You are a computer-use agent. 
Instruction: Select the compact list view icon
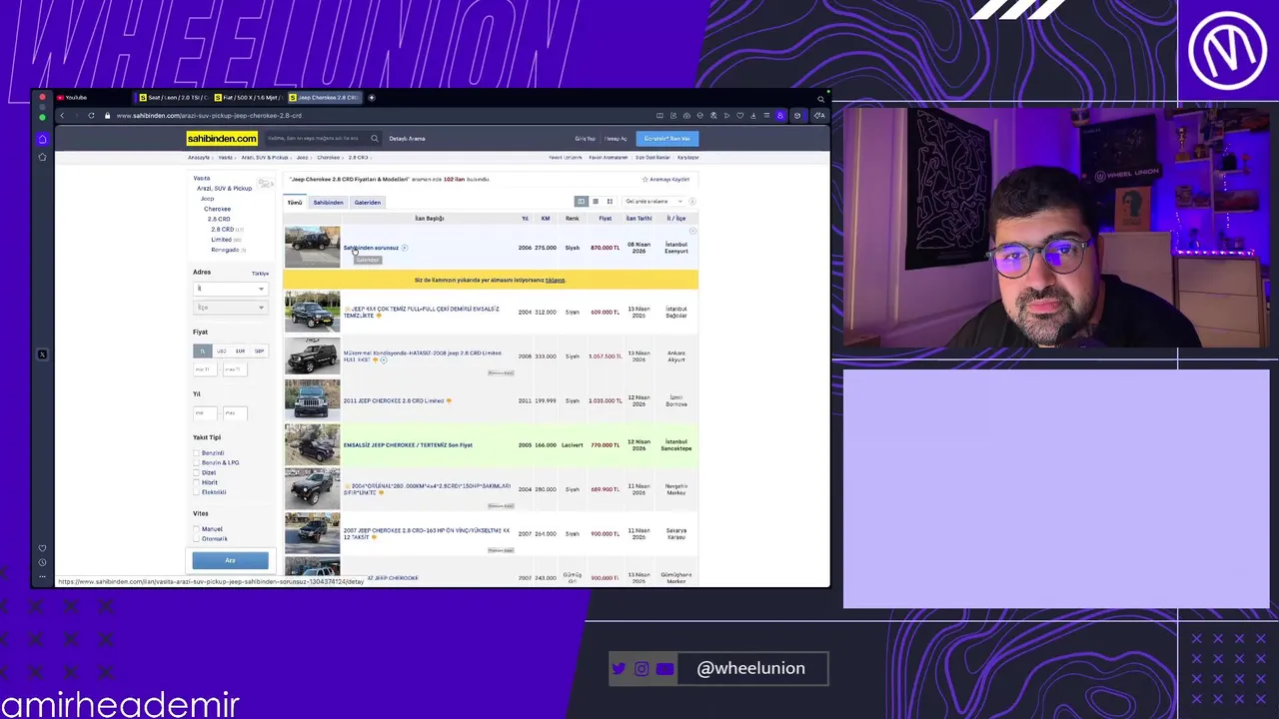pos(596,202)
